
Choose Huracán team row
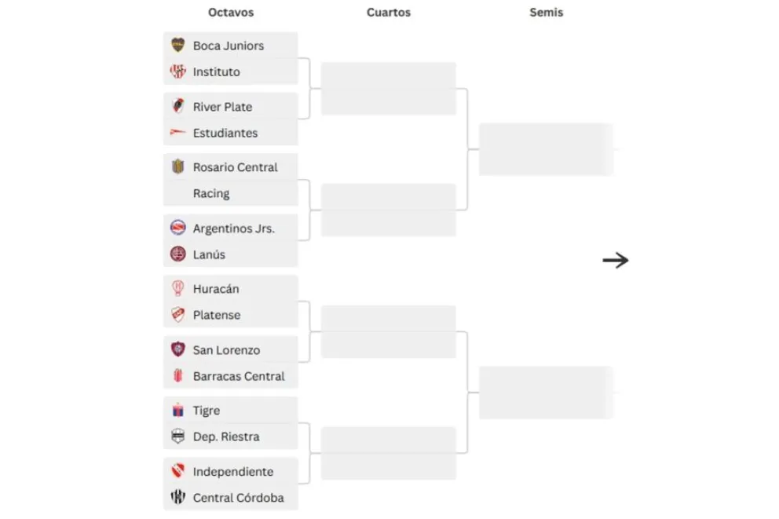click(231, 289)
